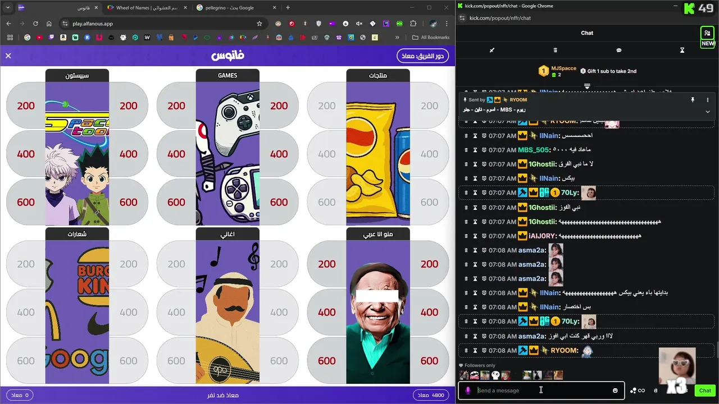Open the tab search dropdown

(7, 7)
